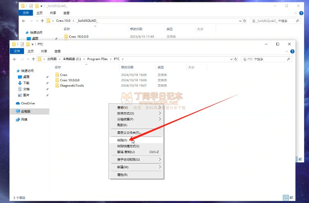The height and width of the screenshot is (203, 309).
Task: Expand the ribbon in PTC window
Action: click(x=287, y=51)
